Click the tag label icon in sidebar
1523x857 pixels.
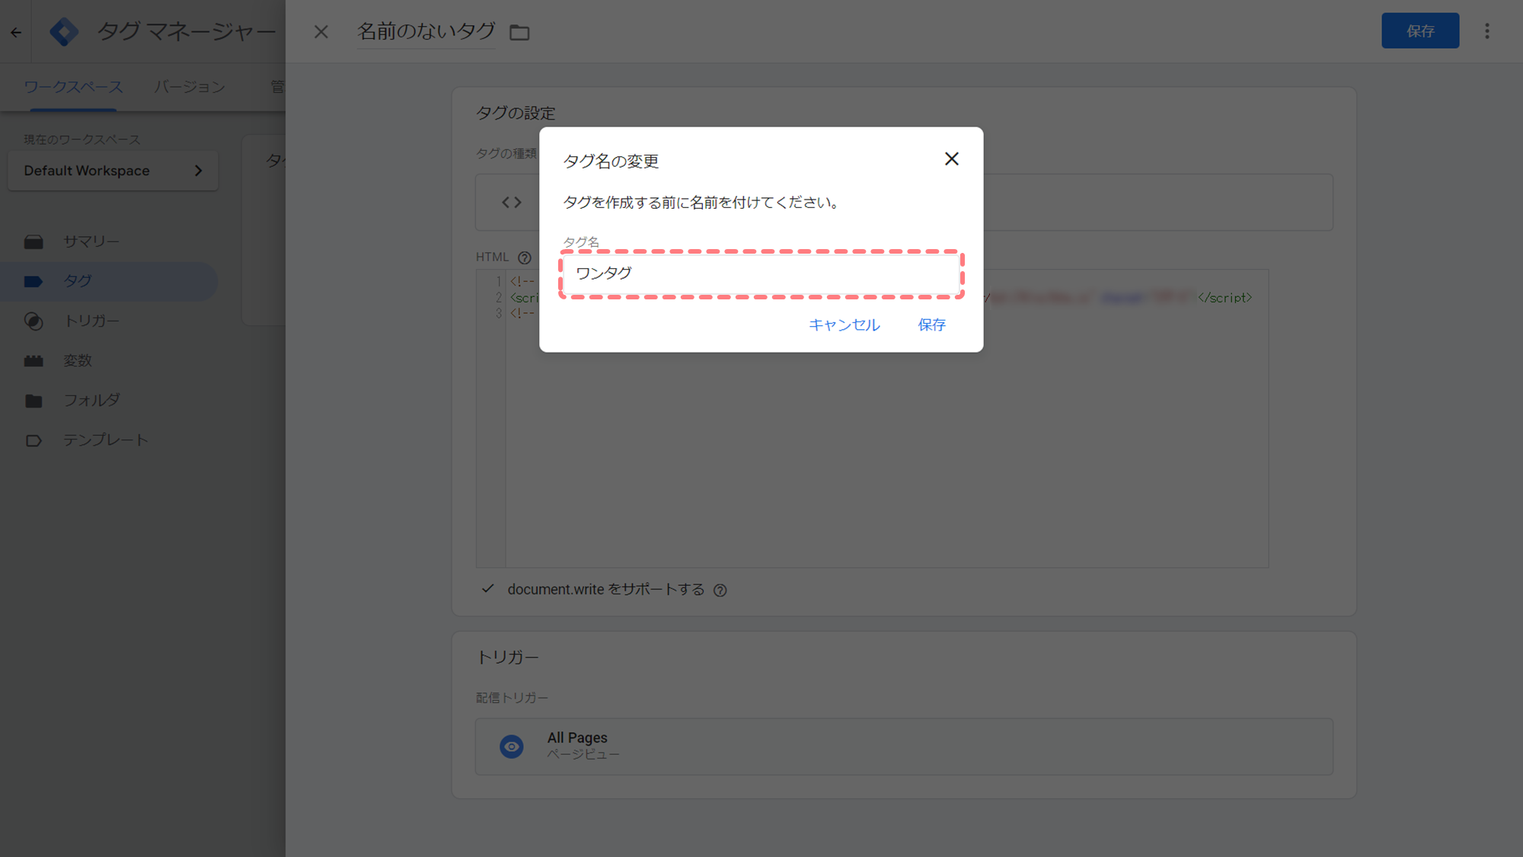point(34,281)
